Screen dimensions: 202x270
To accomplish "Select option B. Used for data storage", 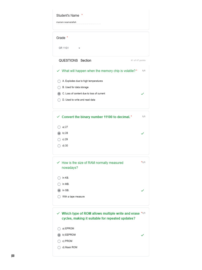I will tap(59, 88).
